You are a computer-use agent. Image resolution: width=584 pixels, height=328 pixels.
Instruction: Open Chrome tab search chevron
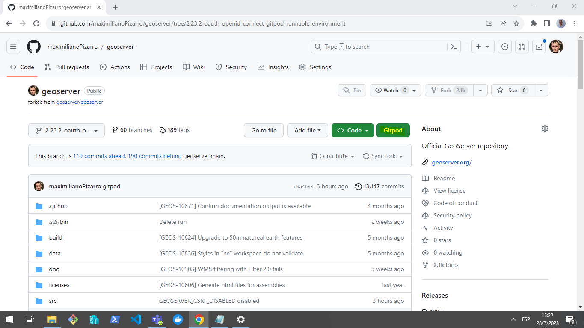click(515, 6)
